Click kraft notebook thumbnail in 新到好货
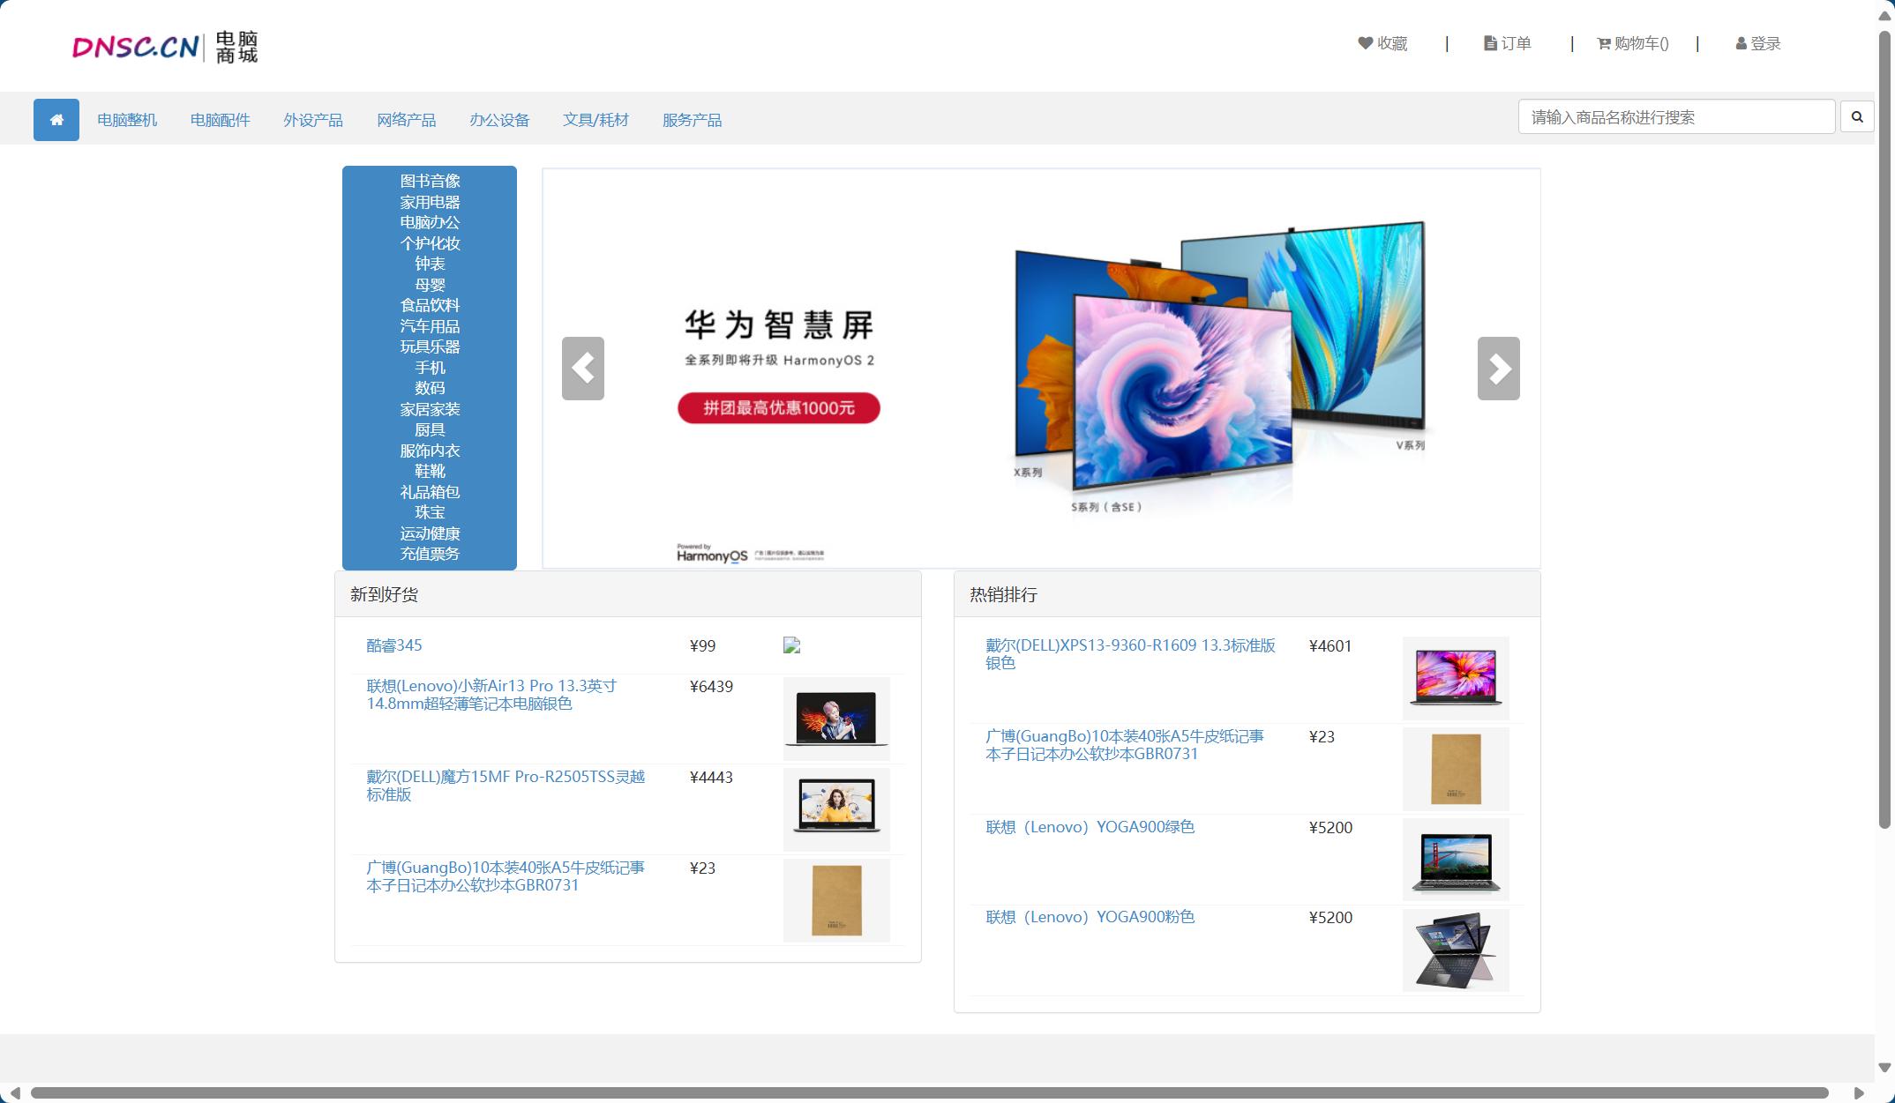This screenshot has height=1103, width=1895. 836,900
